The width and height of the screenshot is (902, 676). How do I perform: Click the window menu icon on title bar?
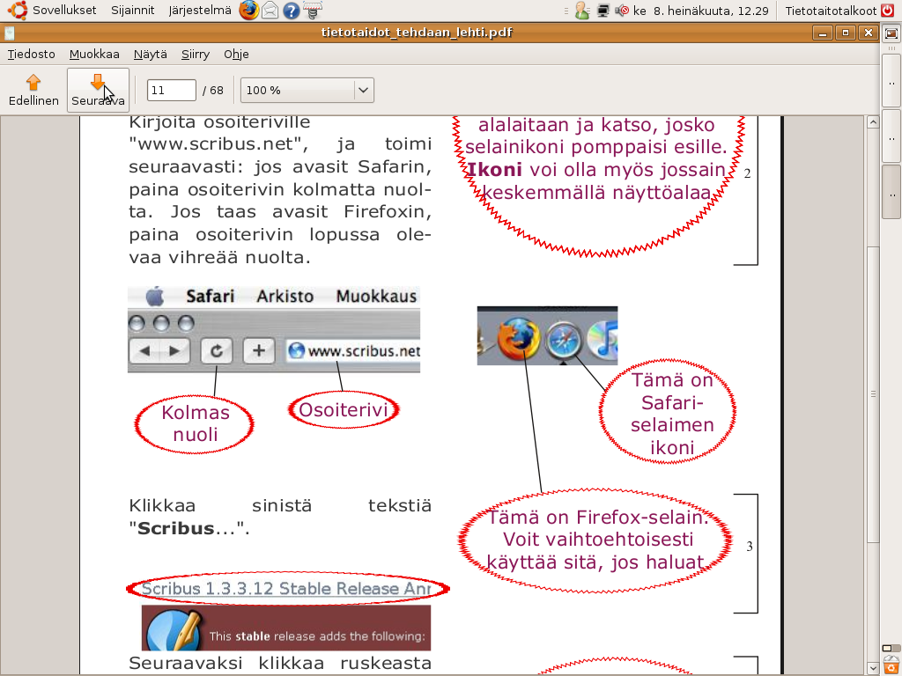point(9,33)
